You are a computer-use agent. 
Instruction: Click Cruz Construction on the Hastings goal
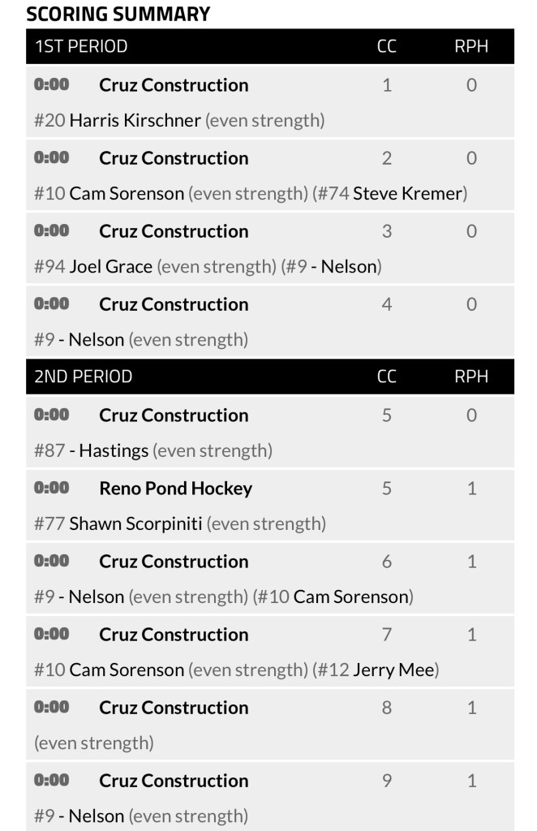coord(174,415)
